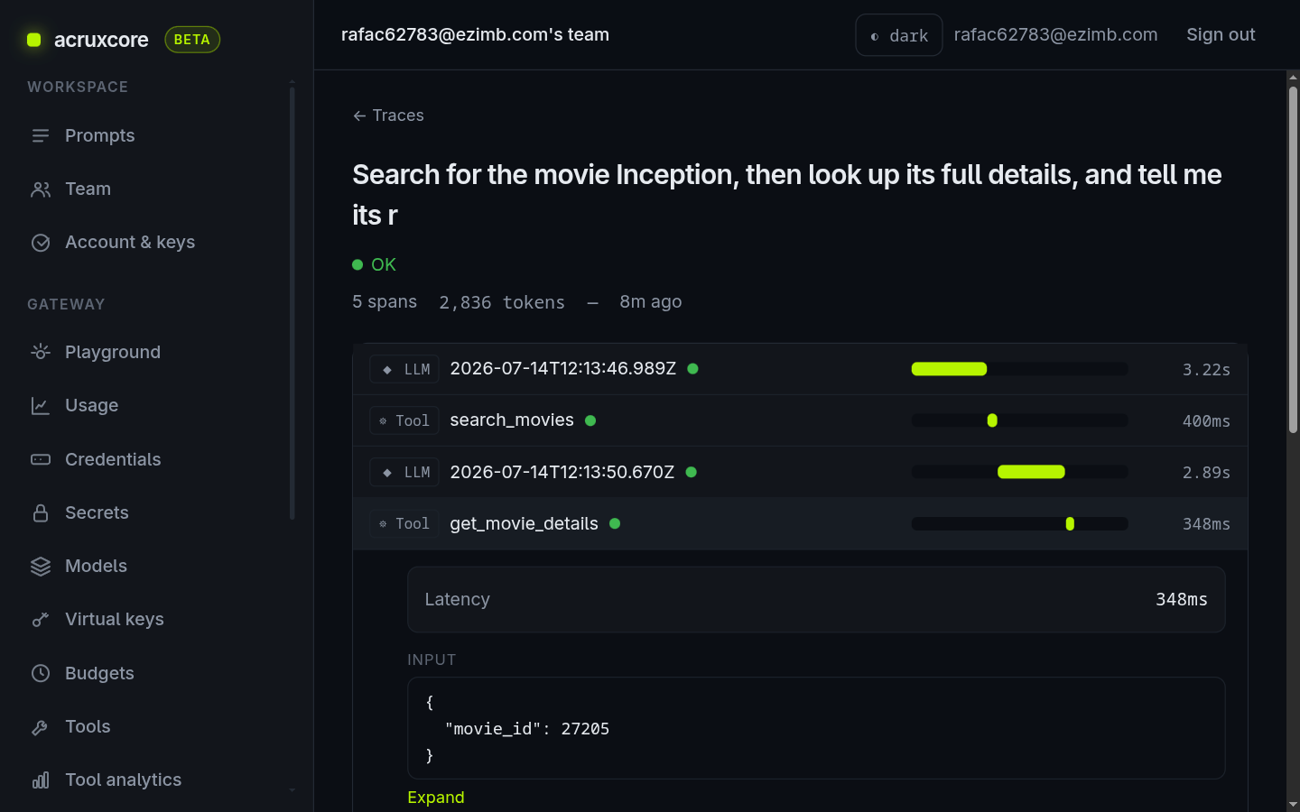The width and height of the screenshot is (1300, 812).
Task: Click the Budgets clock icon
Action: [41, 673]
